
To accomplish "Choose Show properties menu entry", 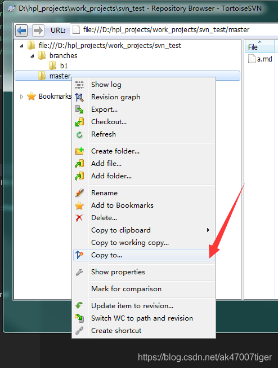I will [x=144, y=272].
